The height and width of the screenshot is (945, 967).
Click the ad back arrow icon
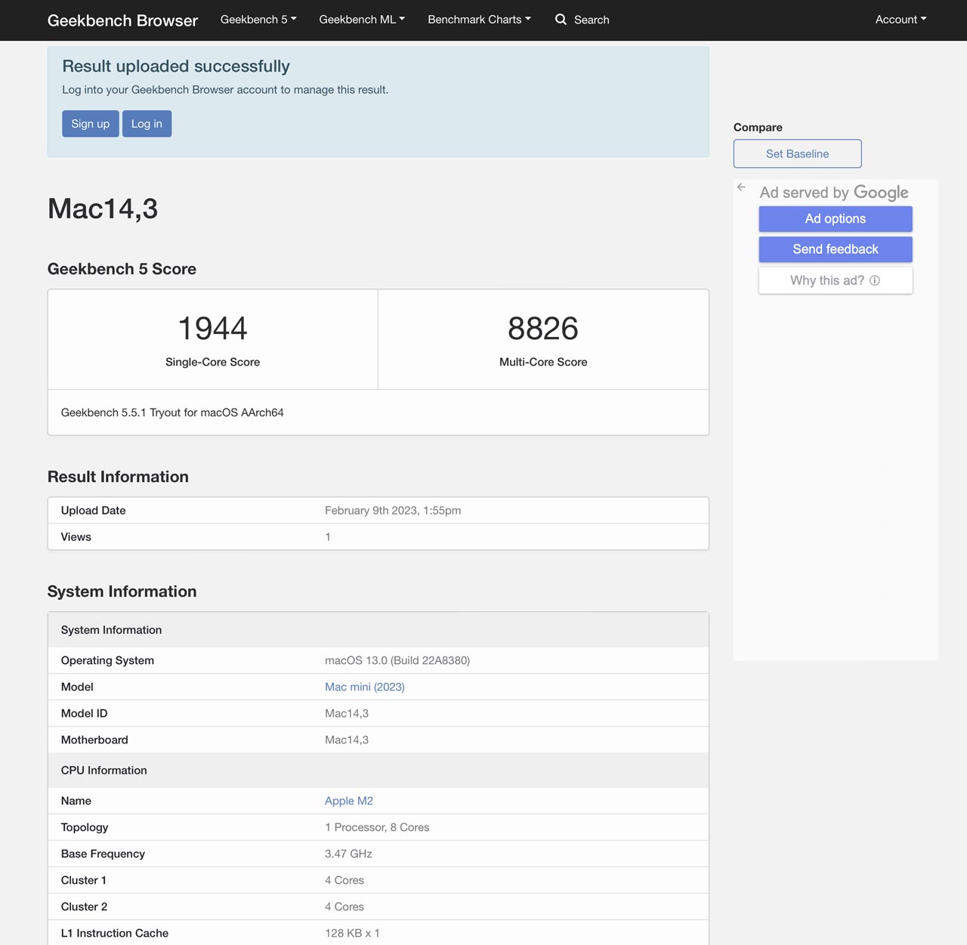741,187
